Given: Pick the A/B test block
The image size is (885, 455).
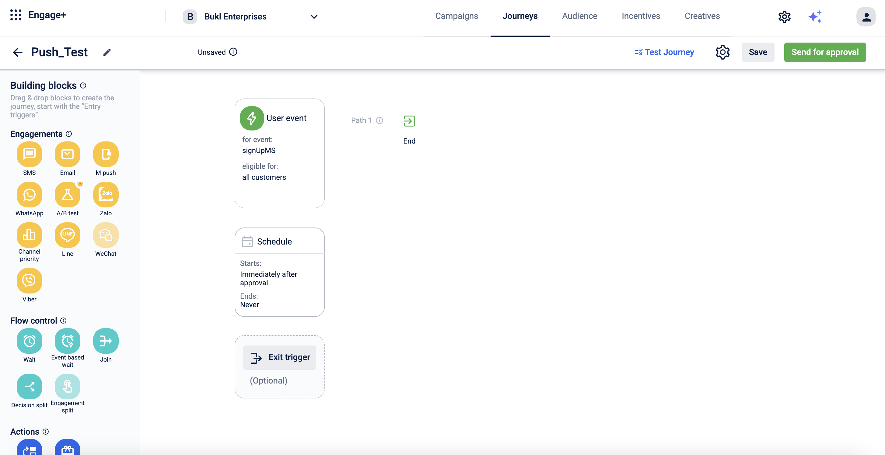Looking at the screenshot, I should pyautogui.click(x=67, y=195).
